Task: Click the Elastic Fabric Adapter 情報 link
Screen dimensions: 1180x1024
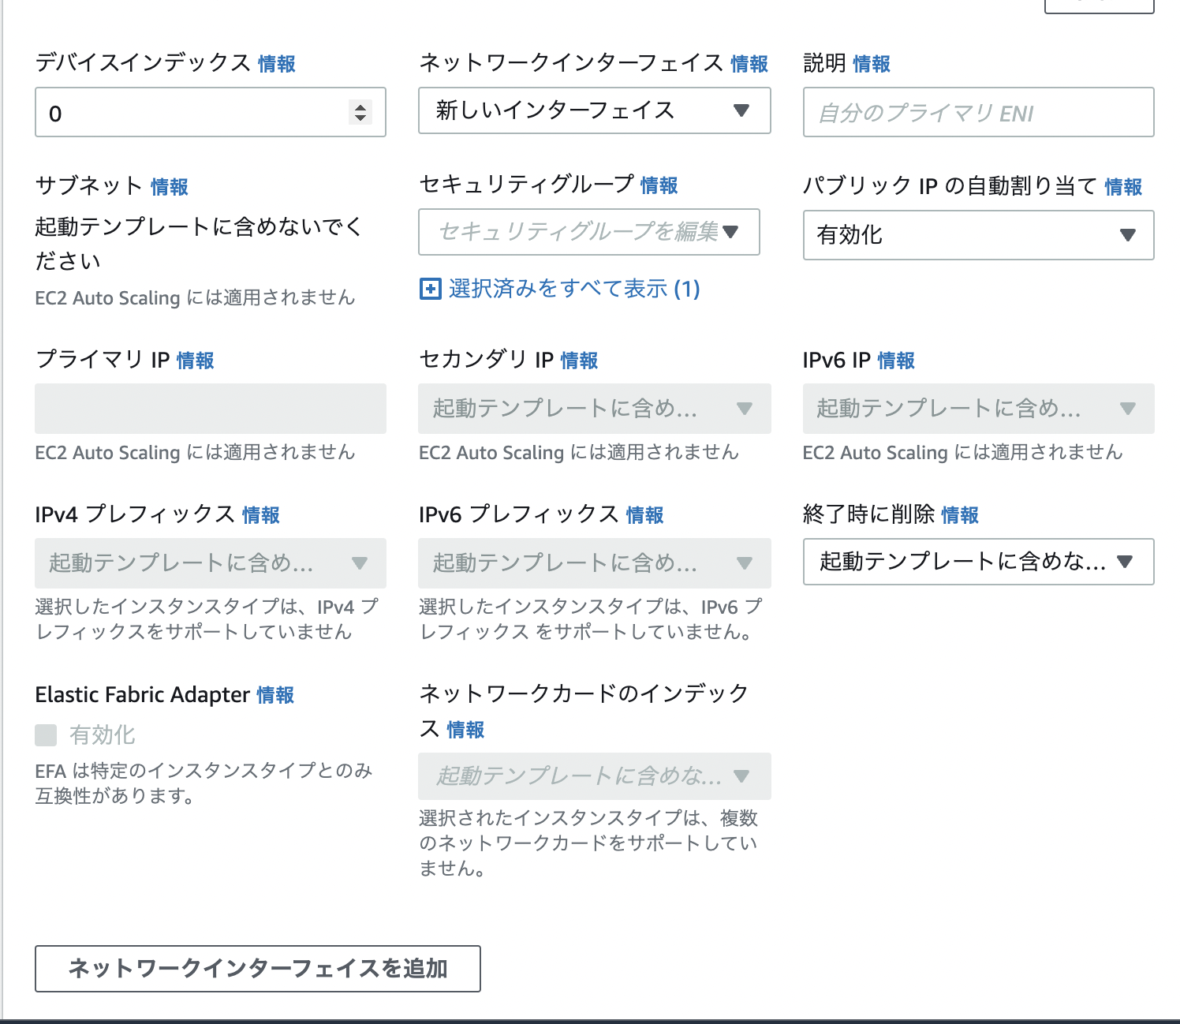Action: pos(274,696)
